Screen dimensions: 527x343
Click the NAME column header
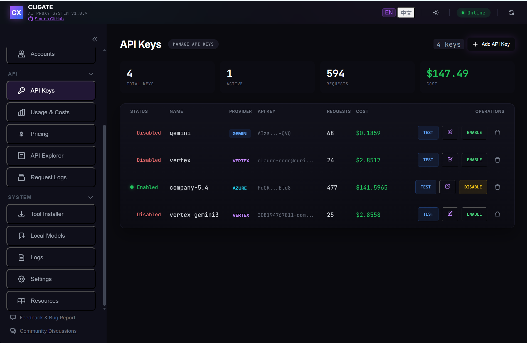coord(176,111)
